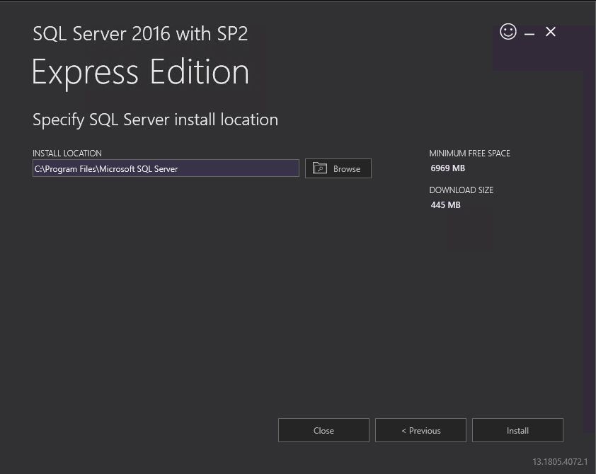The width and height of the screenshot is (596, 474).
Task: Click the MINIMUM FREE SPACE label
Action: click(469, 154)
